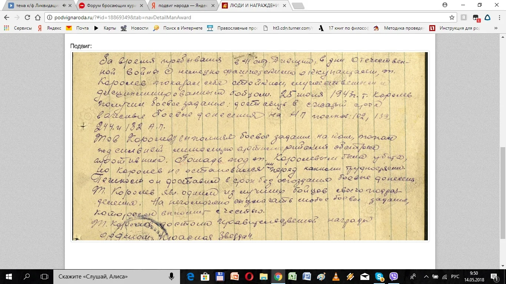Reload the current page

(27, 17)
